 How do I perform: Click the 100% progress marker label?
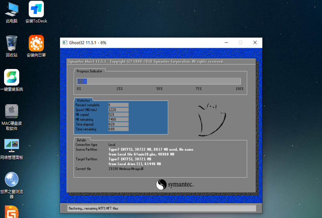click(x=239, y=89)
